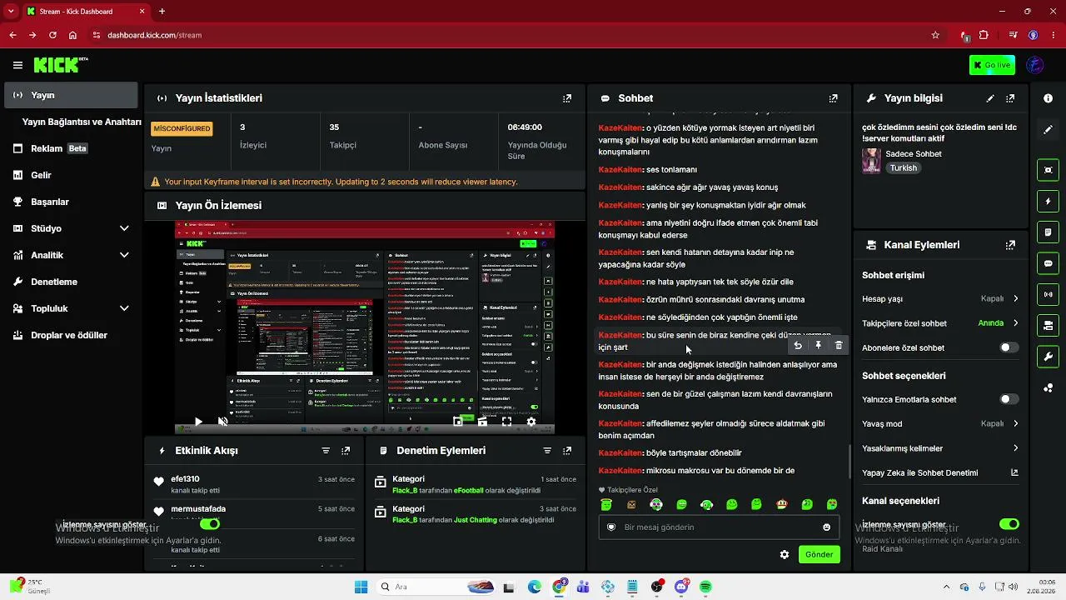Open the Denetleme page
This screenshot has height=600, width=1066.
(x=71, y=282)
